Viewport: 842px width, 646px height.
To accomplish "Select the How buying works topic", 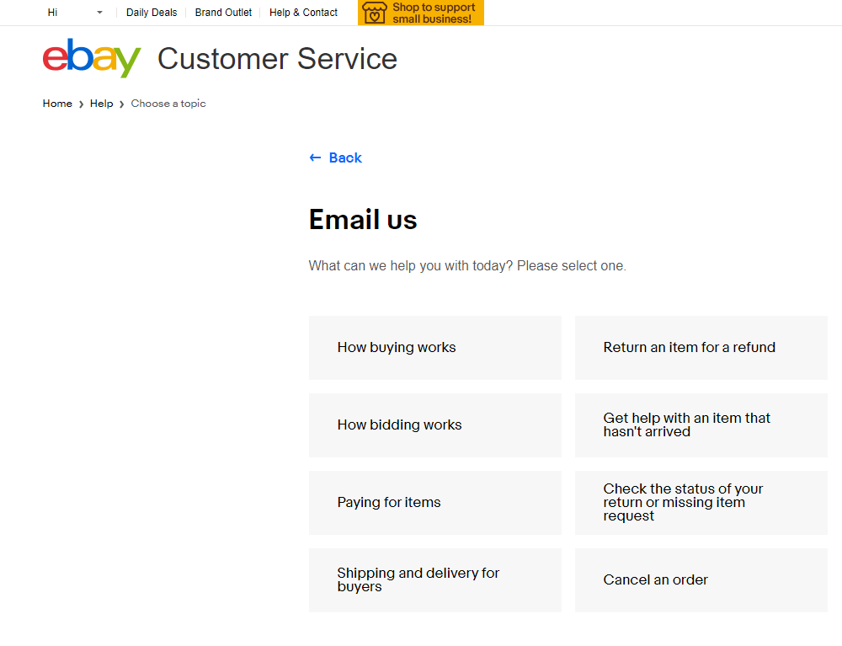I will pyautogui.click(x=434, y=347).
